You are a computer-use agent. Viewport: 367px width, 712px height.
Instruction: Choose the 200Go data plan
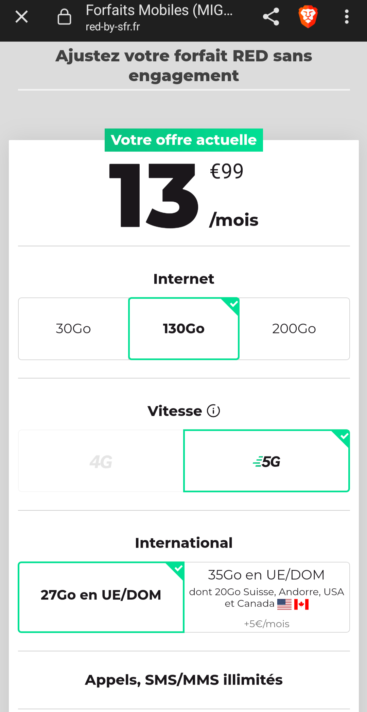click(x=294, y=329)
